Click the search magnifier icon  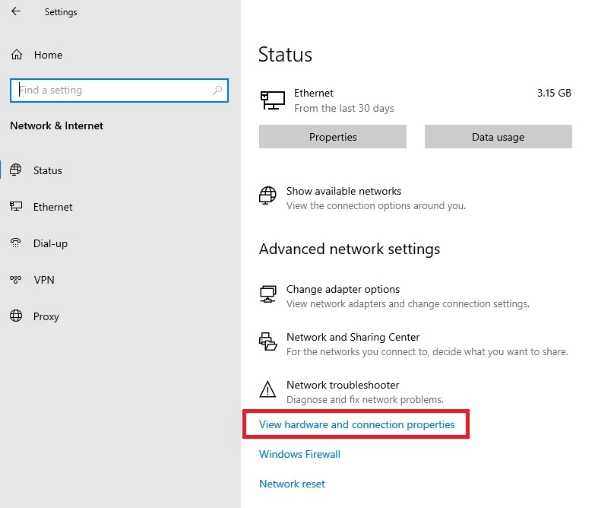click(x=217, y=90)
